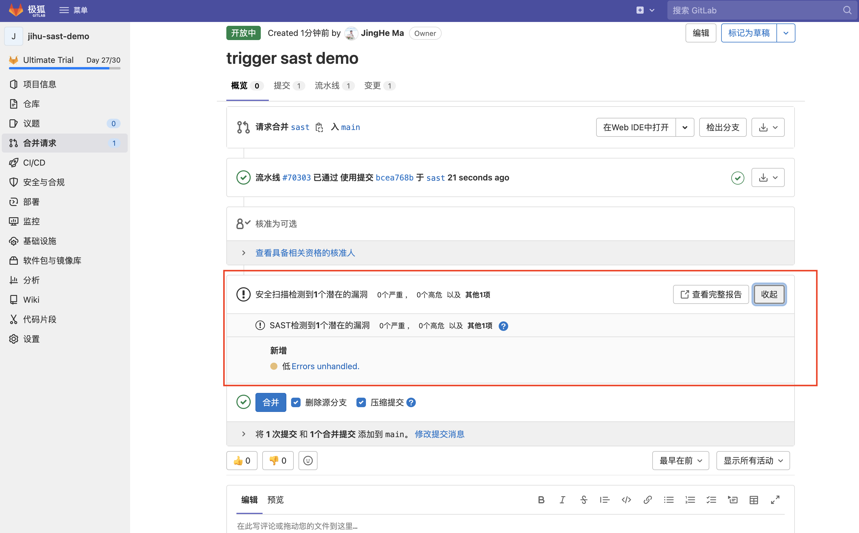The width and height of the screenshot is (859, 533).
Task: Click the copy source branch name clipboard icon
Action: point(319,127)
